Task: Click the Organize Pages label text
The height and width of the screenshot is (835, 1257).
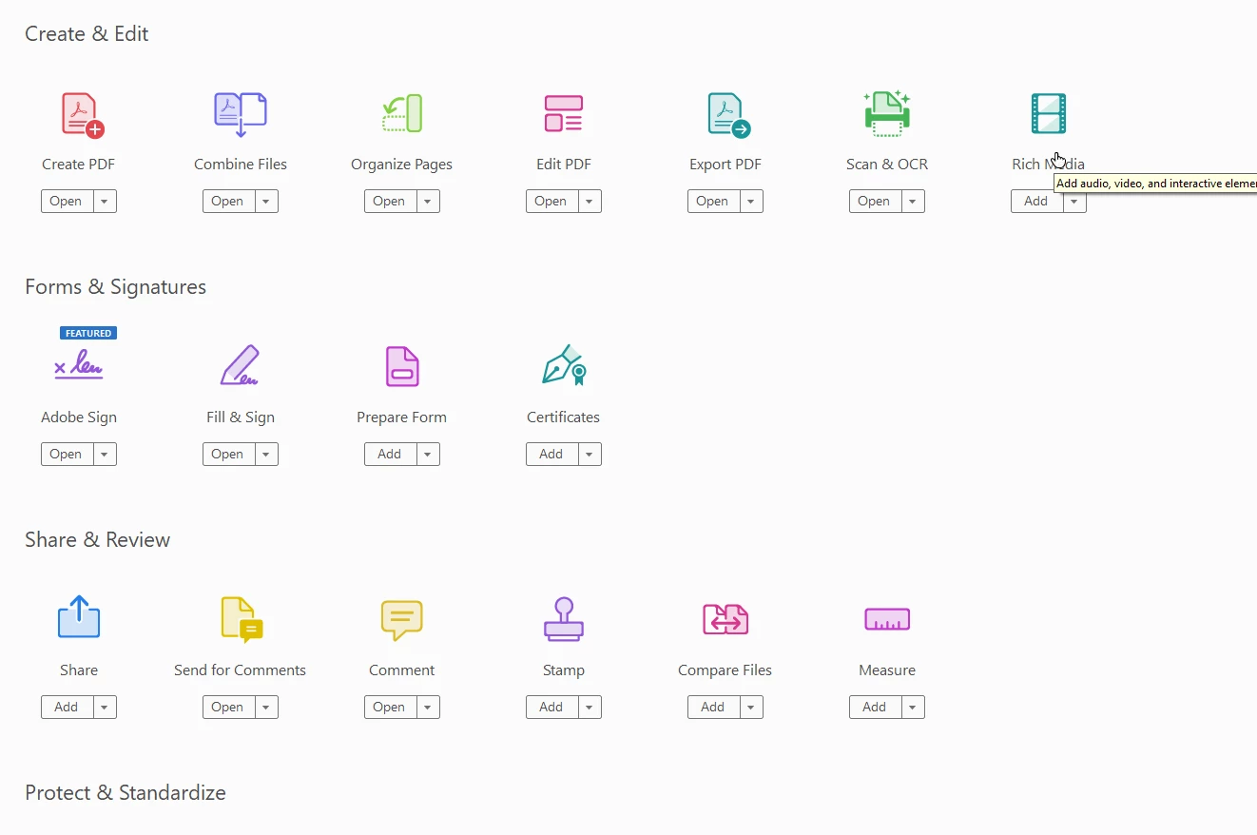Action: coord(401,165)
